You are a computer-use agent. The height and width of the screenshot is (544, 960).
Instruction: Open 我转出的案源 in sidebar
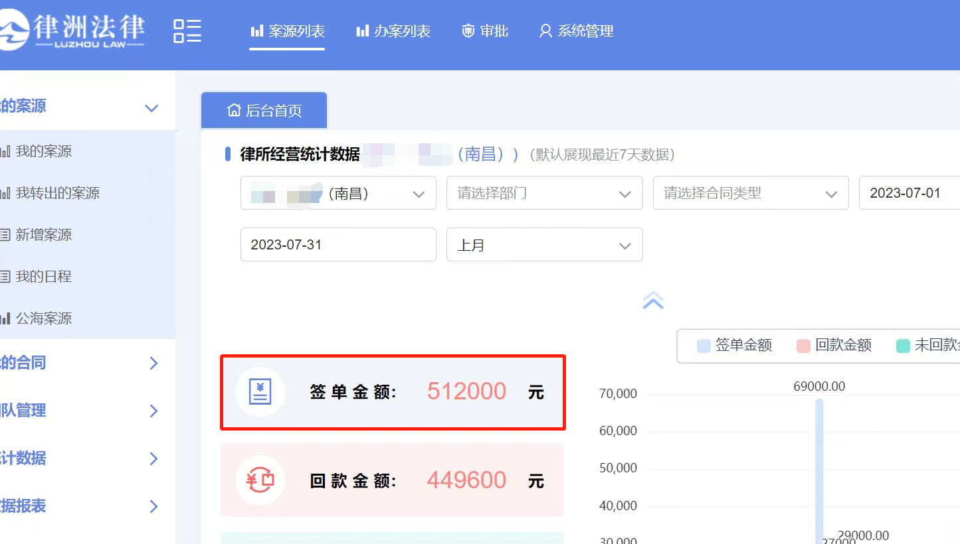point(57,193)
